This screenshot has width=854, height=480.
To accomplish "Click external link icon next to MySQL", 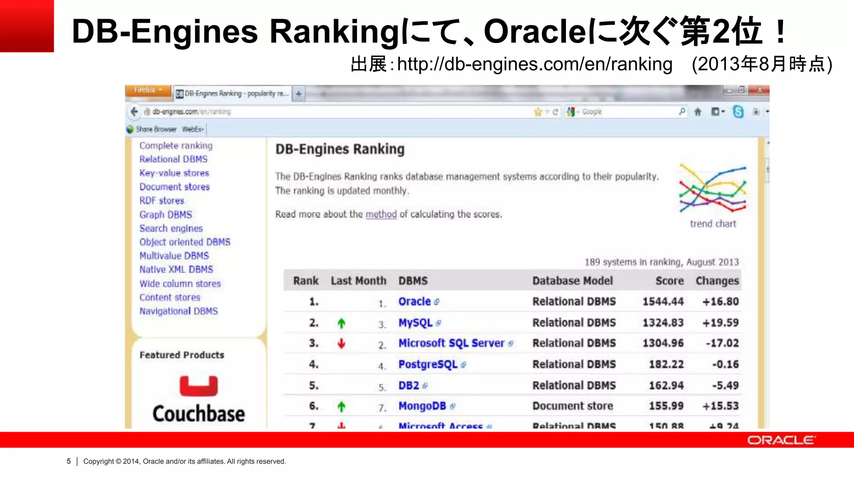I will coord(438,323).
